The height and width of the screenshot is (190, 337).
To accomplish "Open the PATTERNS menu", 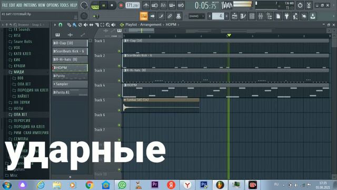I will coord(30,5).
